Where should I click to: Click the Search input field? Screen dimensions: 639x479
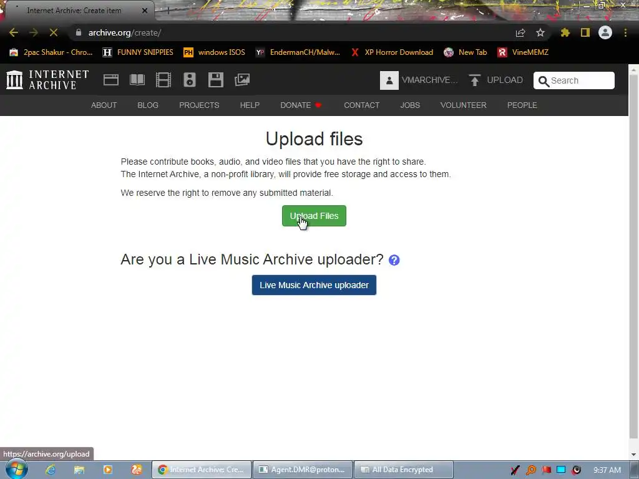click(x=574, y=80)
